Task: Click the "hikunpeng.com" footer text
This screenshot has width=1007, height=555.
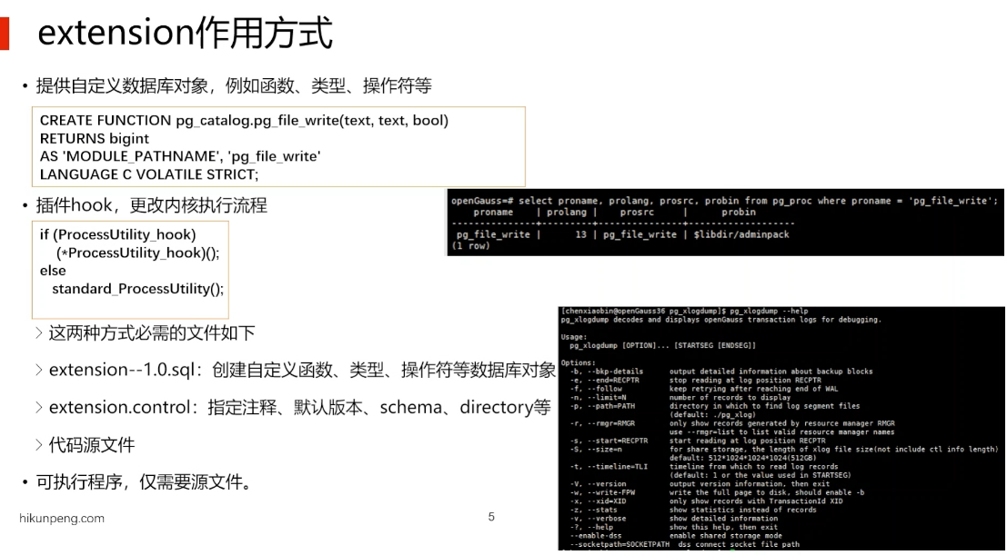Action: tap(62, 519)
